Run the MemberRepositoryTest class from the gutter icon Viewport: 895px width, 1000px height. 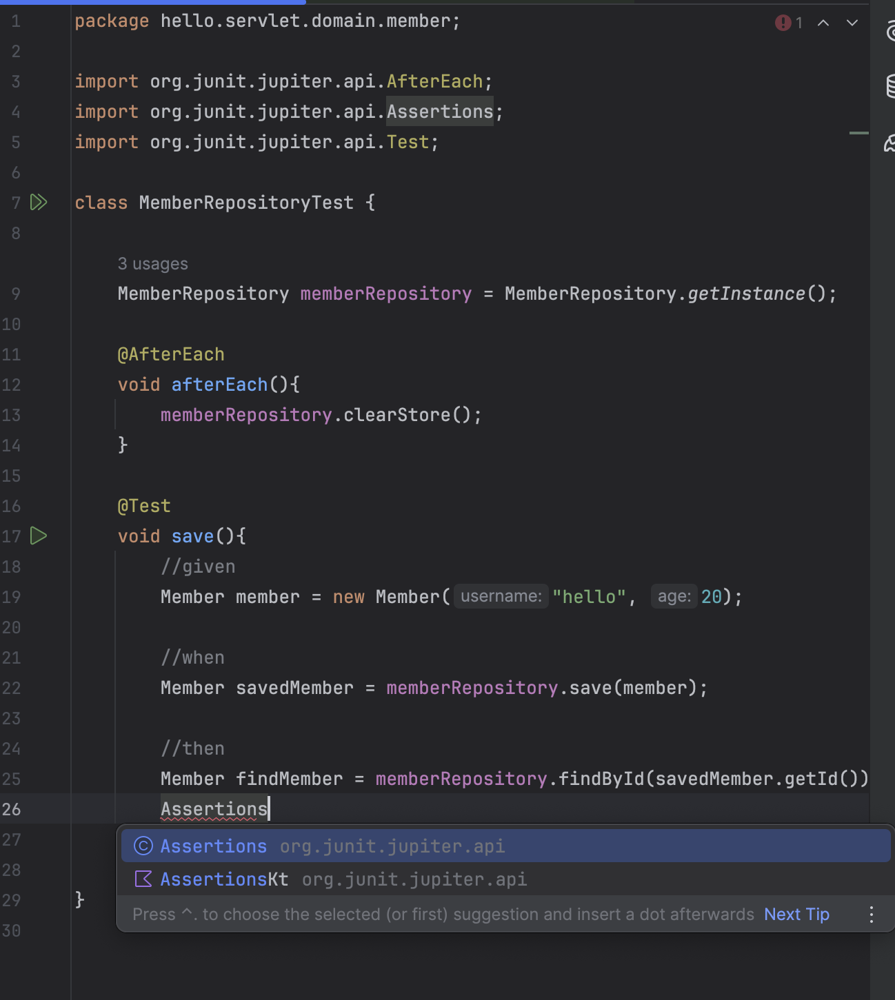[x=39, y=202]
